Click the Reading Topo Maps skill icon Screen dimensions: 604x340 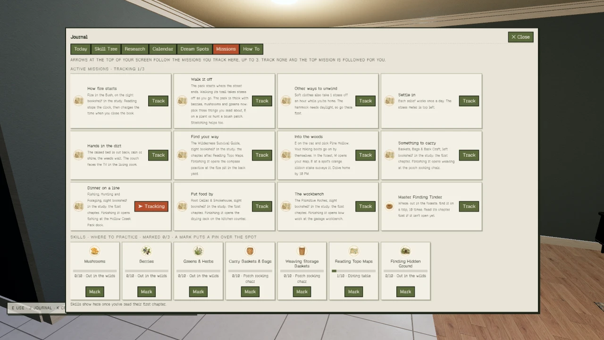pos(354,251)
